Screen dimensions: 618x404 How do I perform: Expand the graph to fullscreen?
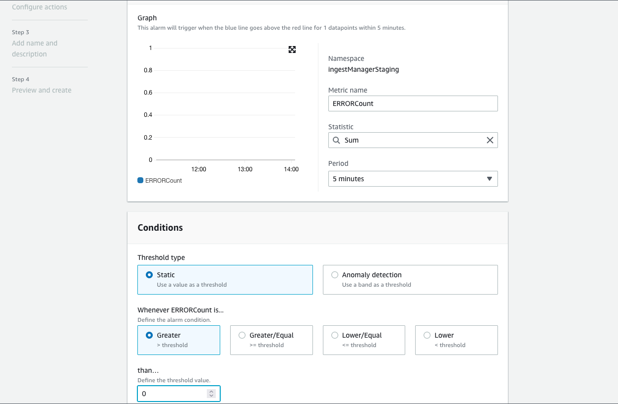[292, 50]
